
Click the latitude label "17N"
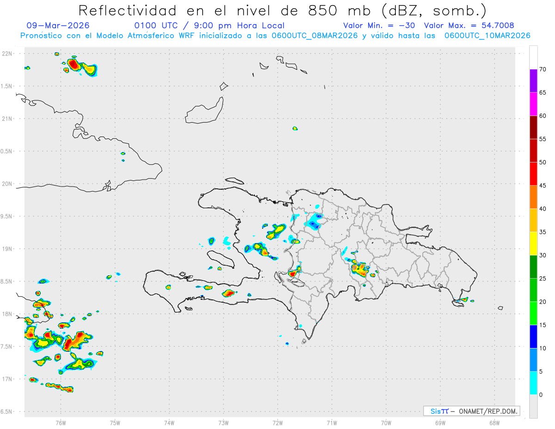(x=8, y=379)
